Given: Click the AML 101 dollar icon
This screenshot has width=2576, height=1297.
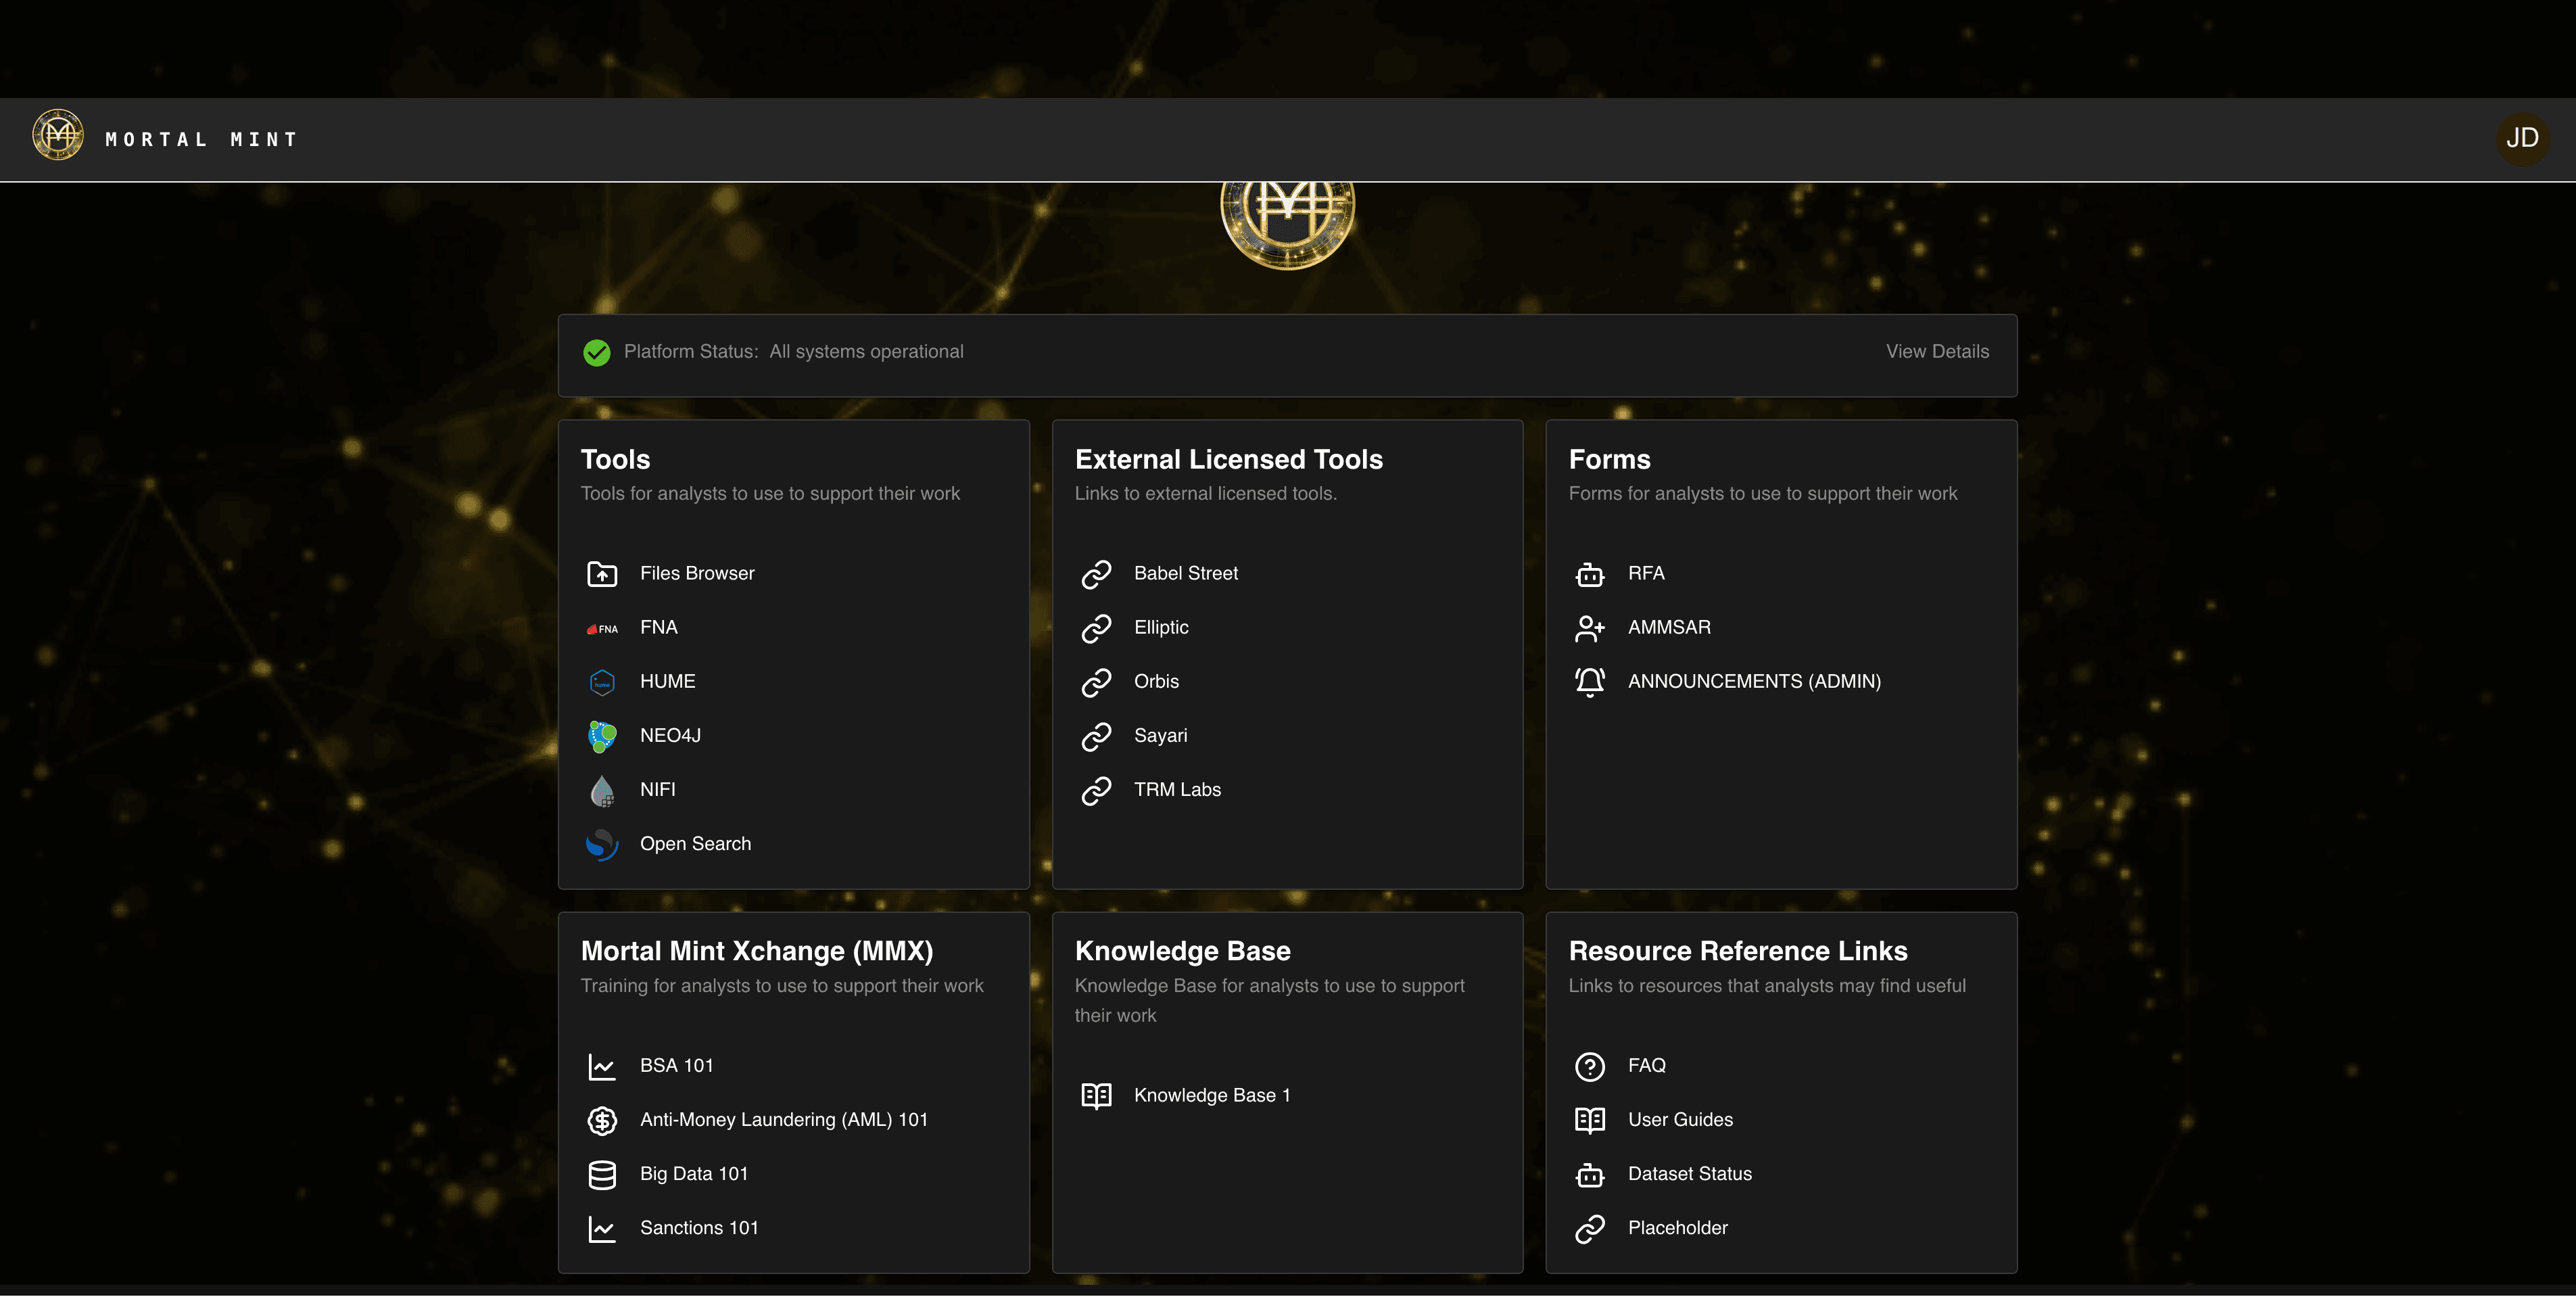Looking at the screenshot, I should pos(601,1120).
